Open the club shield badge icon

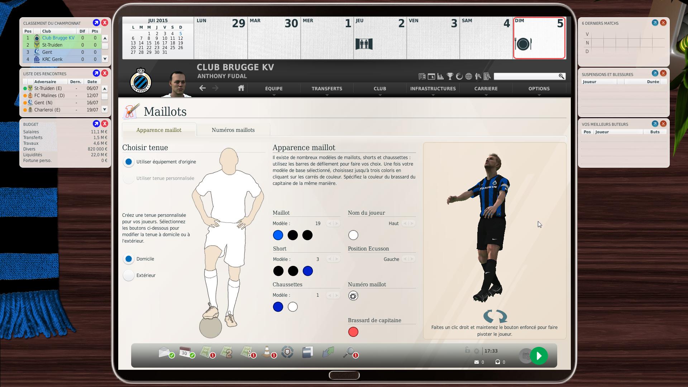point(287,352)
